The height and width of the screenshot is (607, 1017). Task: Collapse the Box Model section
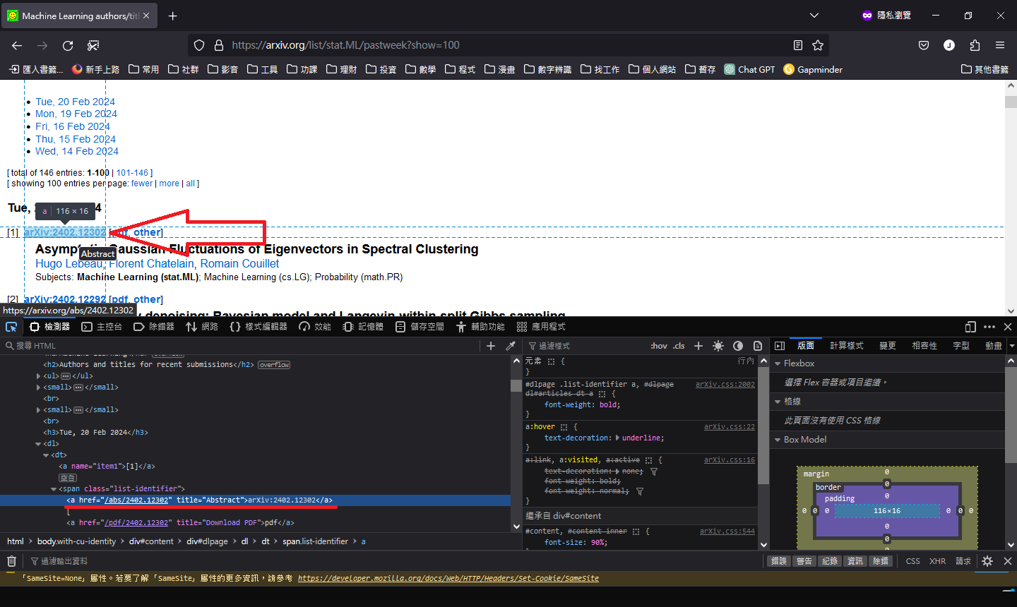(778, 440)
